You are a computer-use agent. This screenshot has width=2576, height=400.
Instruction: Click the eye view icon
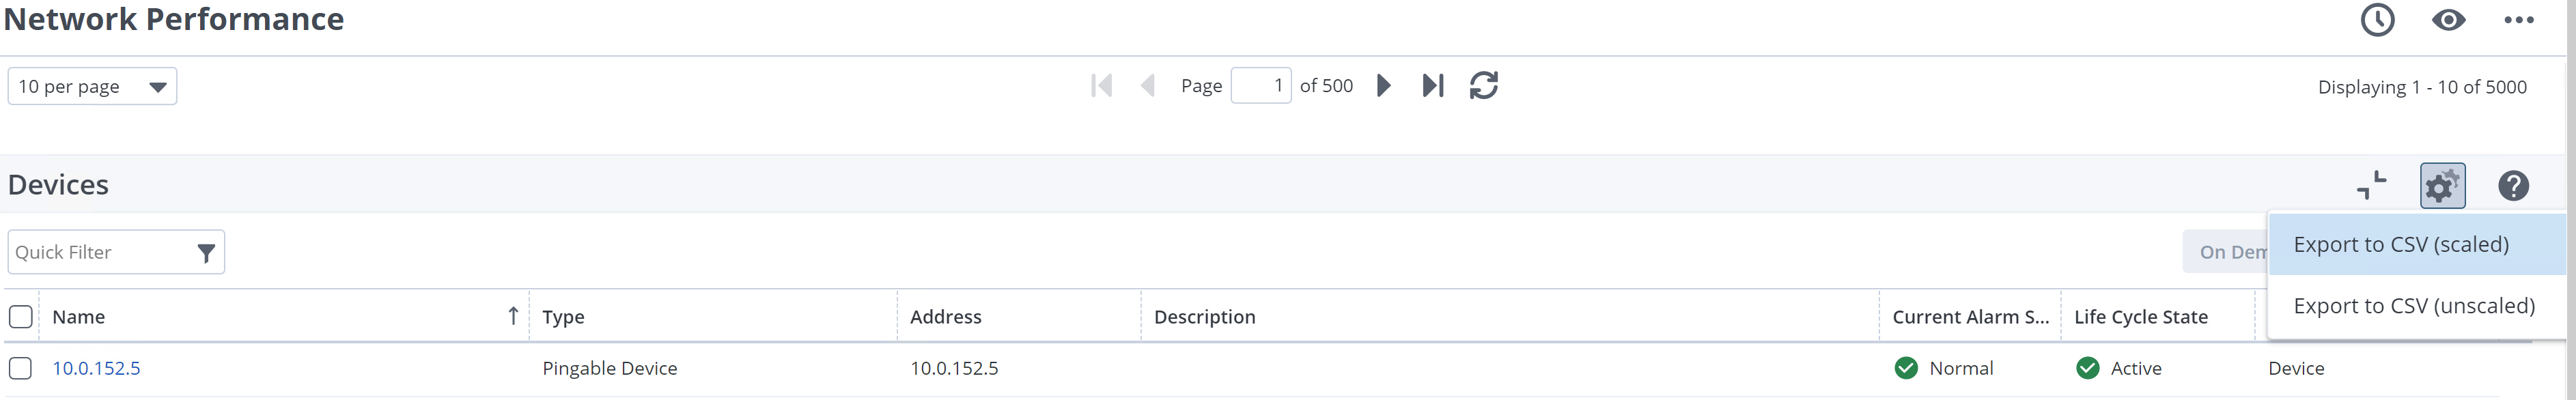point(2448,20)
